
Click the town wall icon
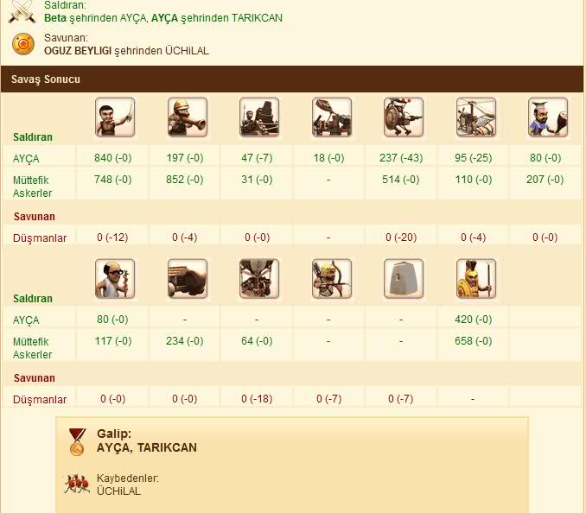point(404,279)
